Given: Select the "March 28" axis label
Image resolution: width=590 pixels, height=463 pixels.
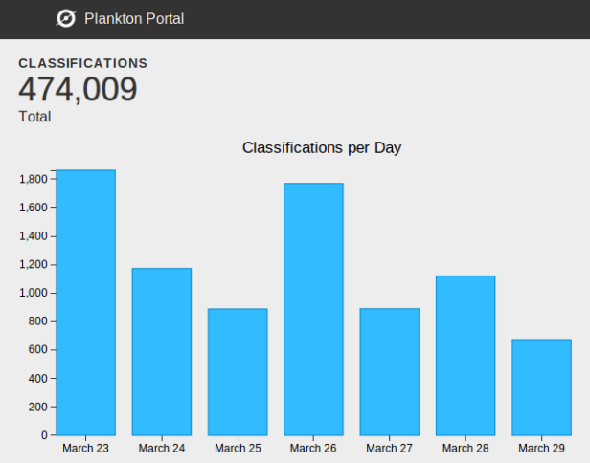Looking at the screenshot, I should click(x=465, y=448).
